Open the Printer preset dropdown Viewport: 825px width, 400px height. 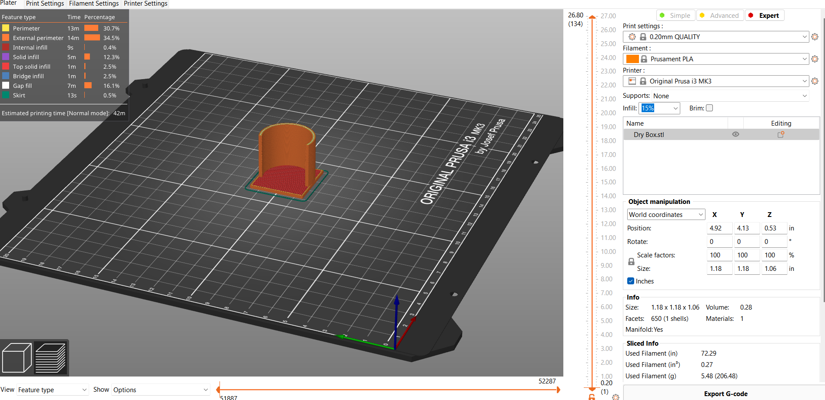715,81
